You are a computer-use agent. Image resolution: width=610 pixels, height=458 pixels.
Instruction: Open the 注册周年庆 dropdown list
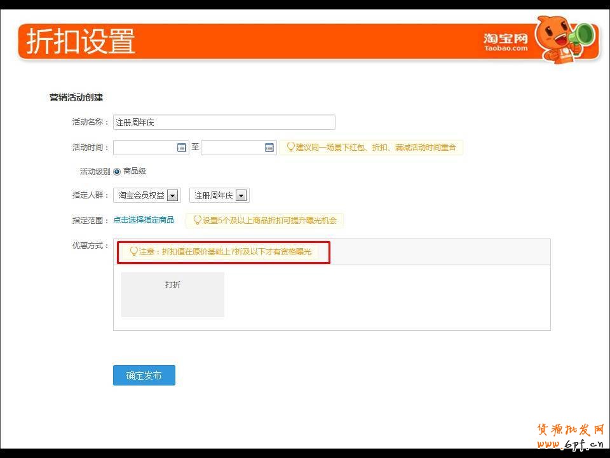tap(241, 196)
